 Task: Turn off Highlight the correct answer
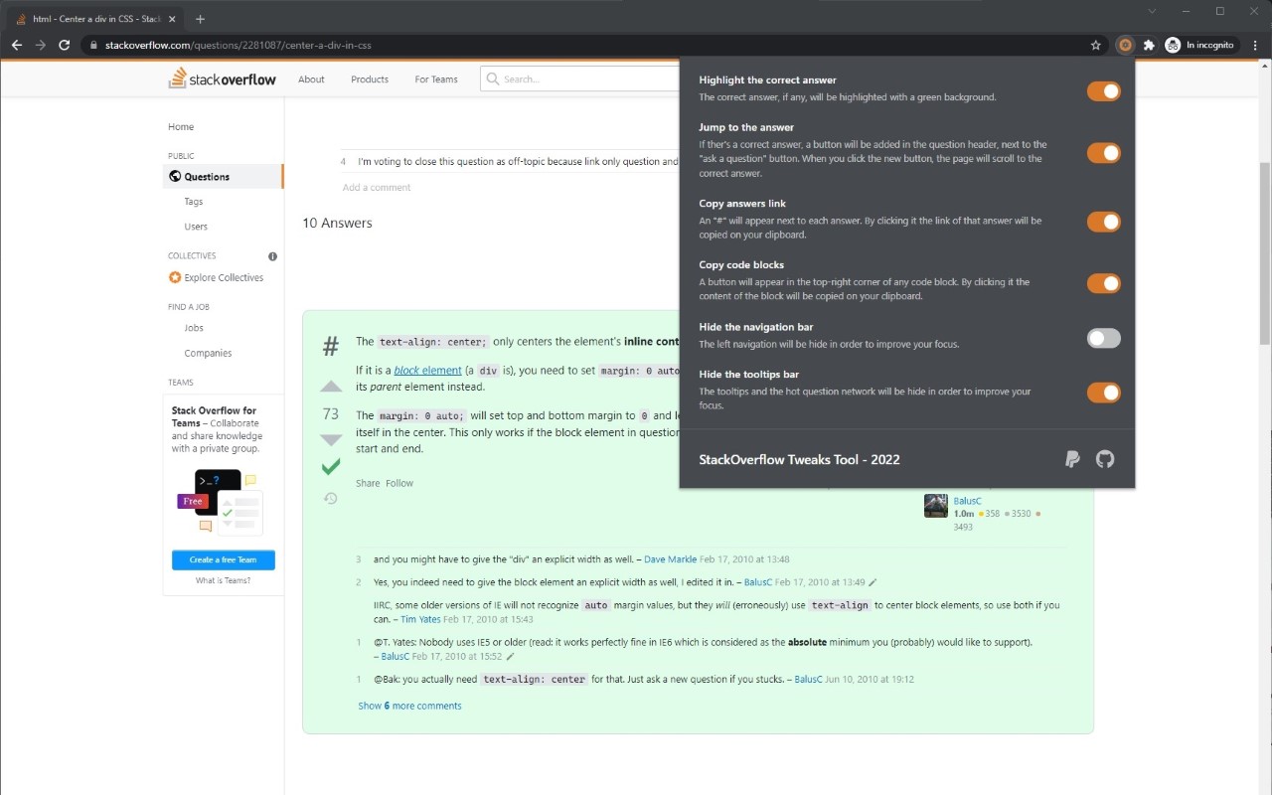pos(1103,90)
